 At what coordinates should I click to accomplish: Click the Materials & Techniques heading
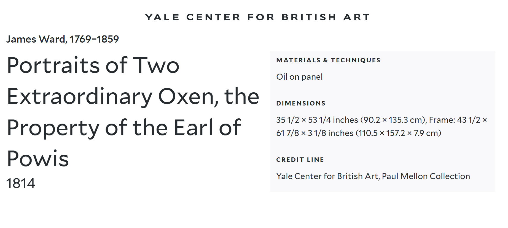pyautogui.click(x=328, y=60)
